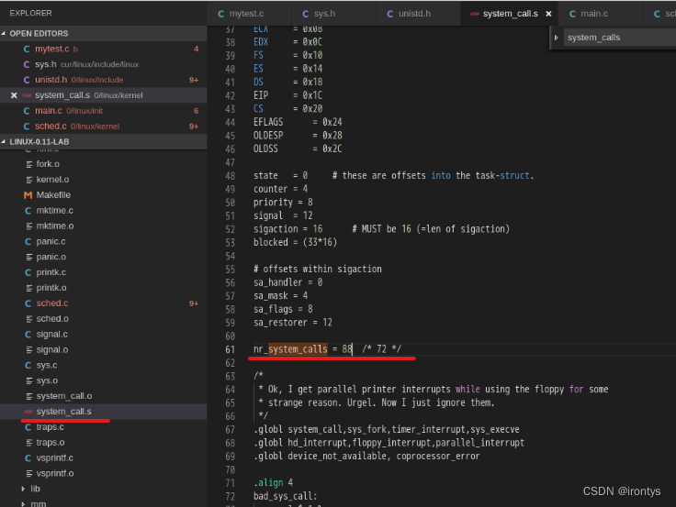676x507 pixels.
Task: Open the Makefile
Action: [x=104, y=195]
